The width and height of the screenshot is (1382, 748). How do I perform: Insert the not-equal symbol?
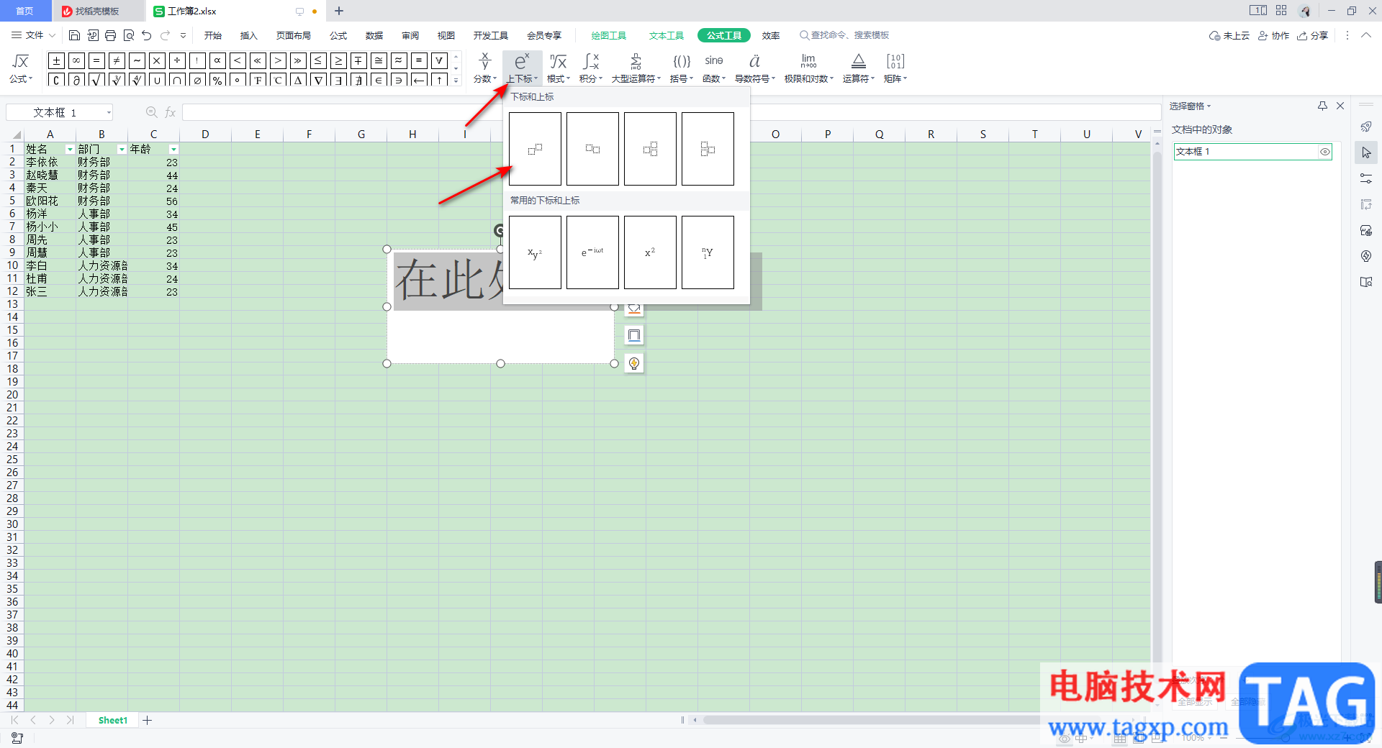coord(117,60)
